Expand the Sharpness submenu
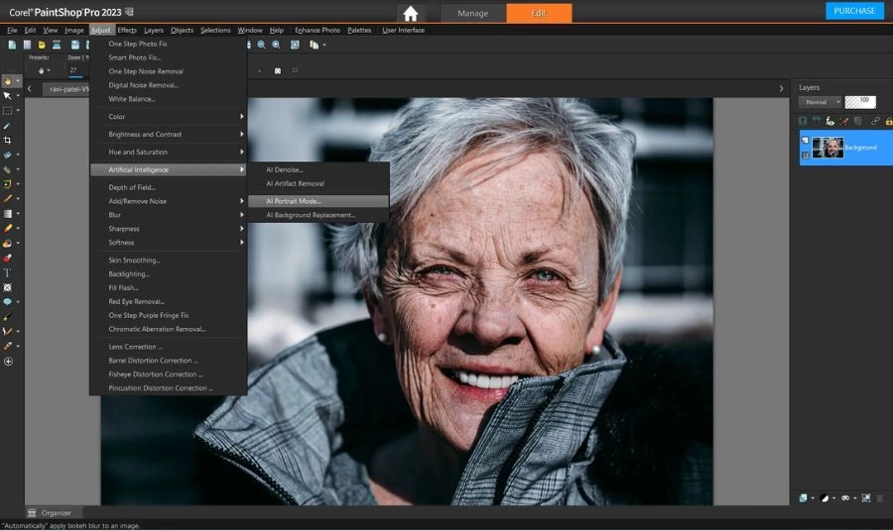 (x=168, y=229)
